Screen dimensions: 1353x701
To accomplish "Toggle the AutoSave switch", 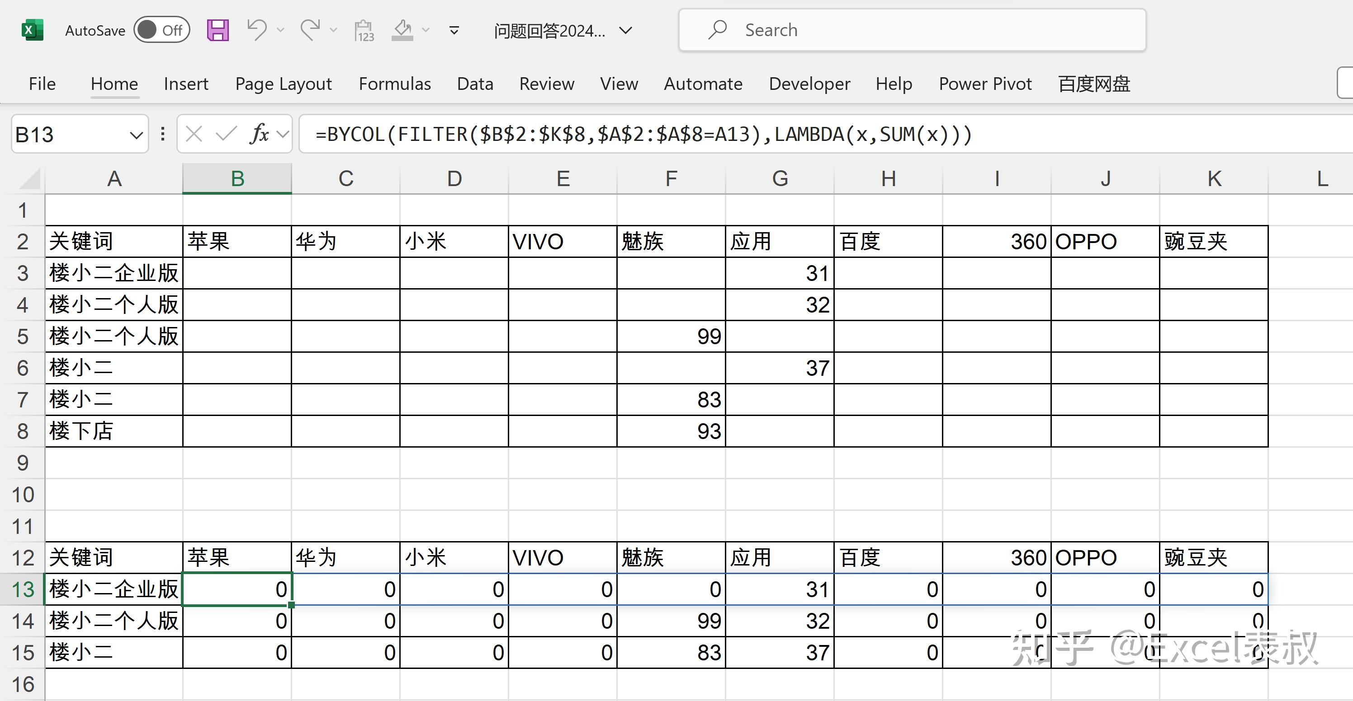I will click(161, 30).
